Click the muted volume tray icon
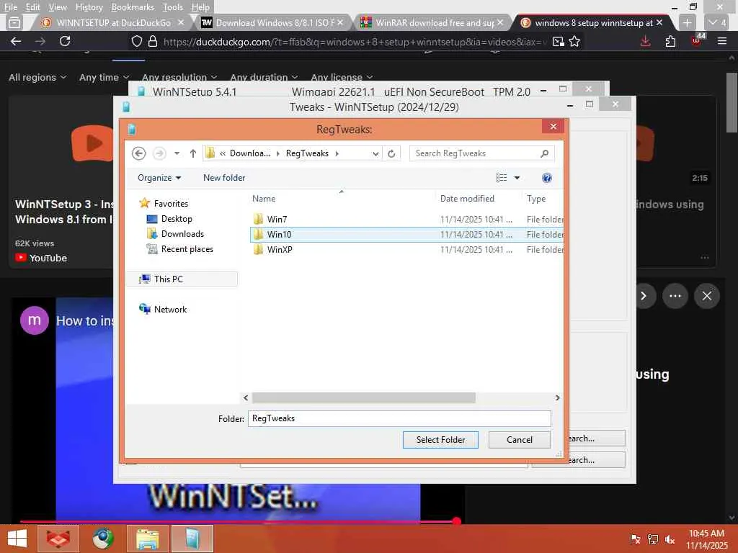 670,539
